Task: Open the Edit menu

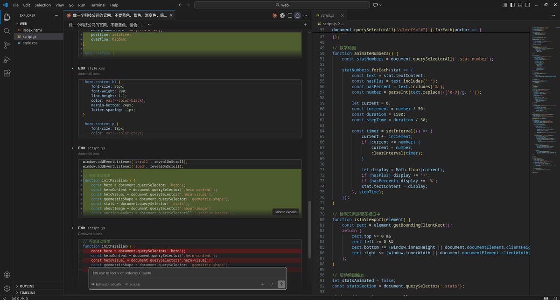Action: coord(27,5)
